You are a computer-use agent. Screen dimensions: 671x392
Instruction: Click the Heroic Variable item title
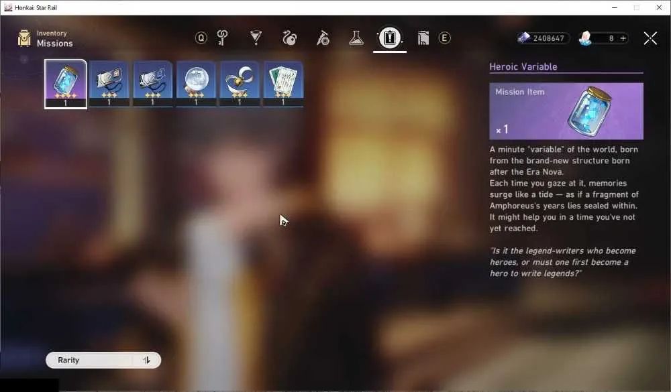point(523,67)
